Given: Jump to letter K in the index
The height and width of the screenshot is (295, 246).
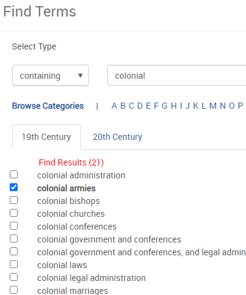Looking at the screenshot, I should pyautogui.click(x=195, y=106).
